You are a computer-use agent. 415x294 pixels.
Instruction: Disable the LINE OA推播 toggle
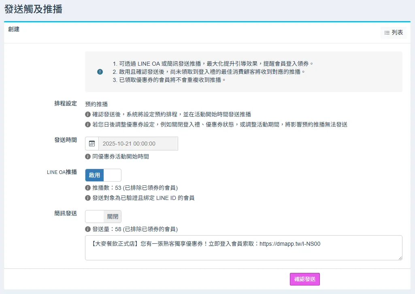pos(103,175)
